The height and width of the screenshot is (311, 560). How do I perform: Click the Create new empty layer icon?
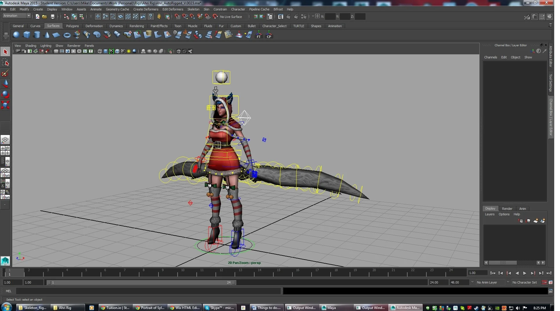(x=535, y=221)
